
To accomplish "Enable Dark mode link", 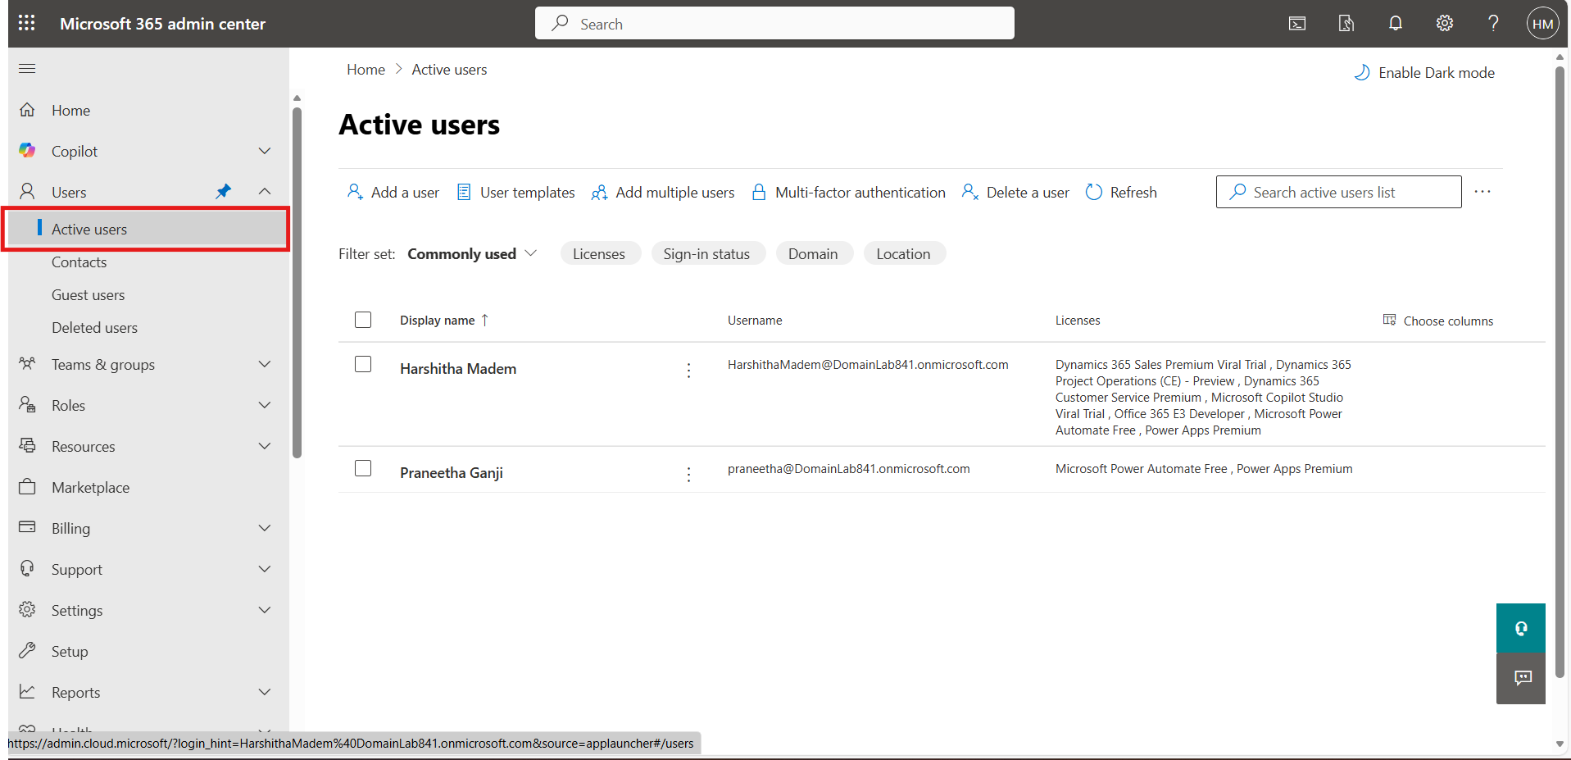I will [x=1424, y=73].
